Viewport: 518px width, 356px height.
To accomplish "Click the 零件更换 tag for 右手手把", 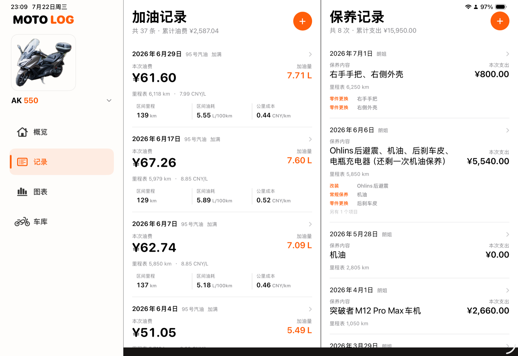I will 339,99.
